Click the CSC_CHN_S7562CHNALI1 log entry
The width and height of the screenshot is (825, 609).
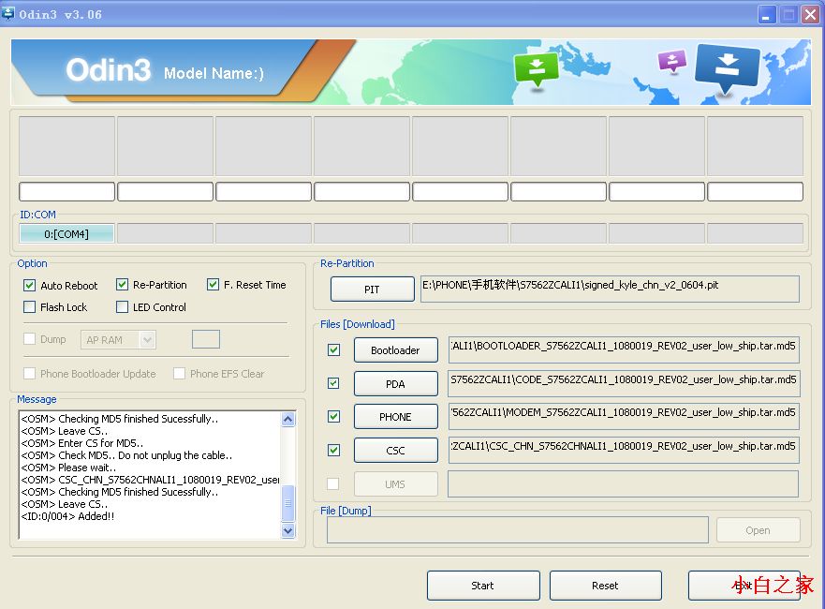[150, 480]
